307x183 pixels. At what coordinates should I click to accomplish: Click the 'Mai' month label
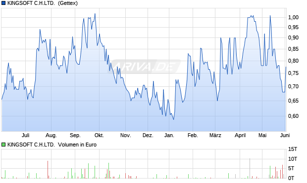click(262, 135)
